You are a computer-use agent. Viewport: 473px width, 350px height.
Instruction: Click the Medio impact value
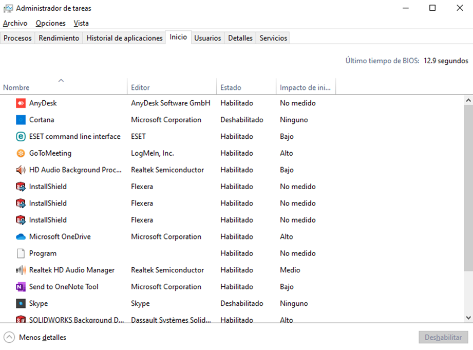[x=290, y=270]
